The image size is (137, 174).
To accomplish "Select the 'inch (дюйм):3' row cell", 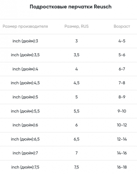I will pos(25,41).
